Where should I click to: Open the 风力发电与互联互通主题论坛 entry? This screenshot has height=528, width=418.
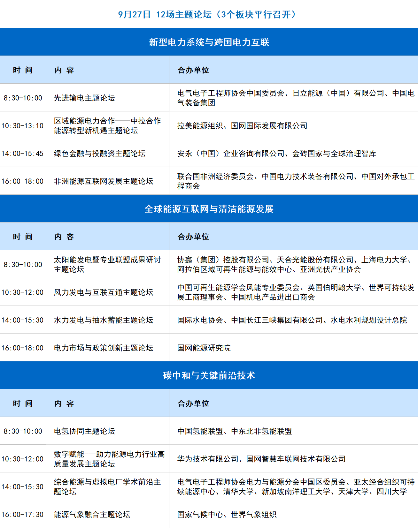coord(104,292)
